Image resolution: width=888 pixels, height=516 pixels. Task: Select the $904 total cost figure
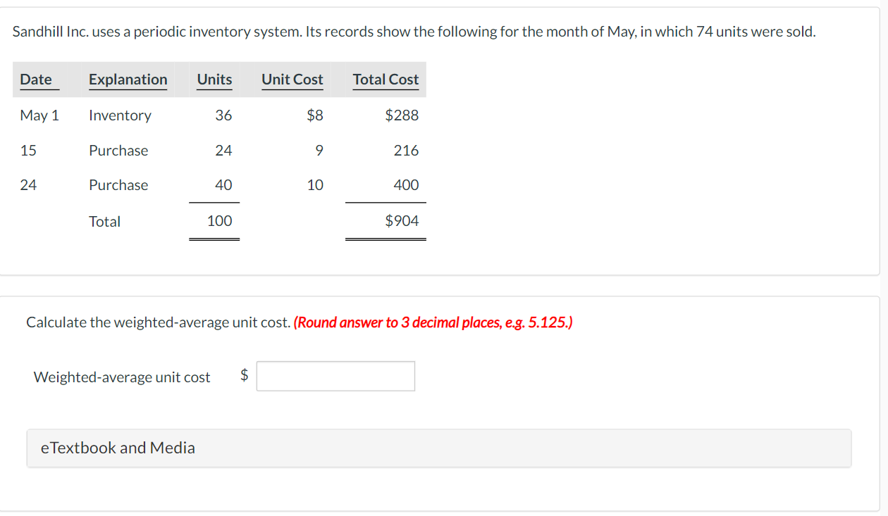pyautogui.click(x=402, y=220)
